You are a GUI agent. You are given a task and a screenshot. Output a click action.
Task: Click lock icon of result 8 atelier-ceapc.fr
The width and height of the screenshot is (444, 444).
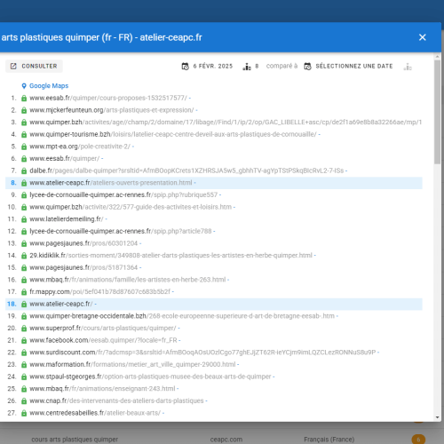24,183
